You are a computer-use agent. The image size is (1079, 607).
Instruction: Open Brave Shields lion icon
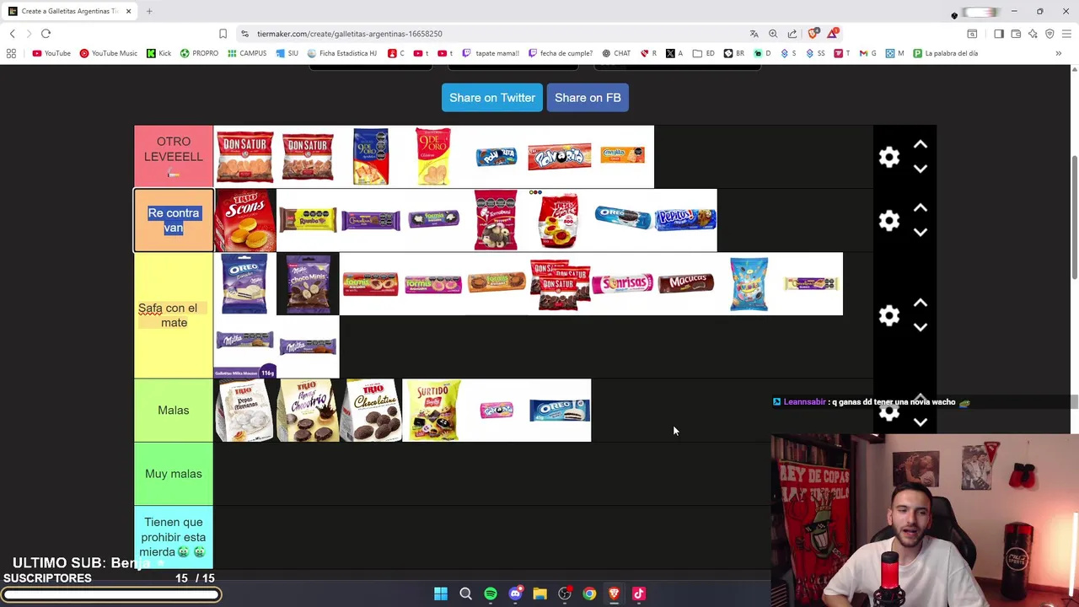click(813, 34)
